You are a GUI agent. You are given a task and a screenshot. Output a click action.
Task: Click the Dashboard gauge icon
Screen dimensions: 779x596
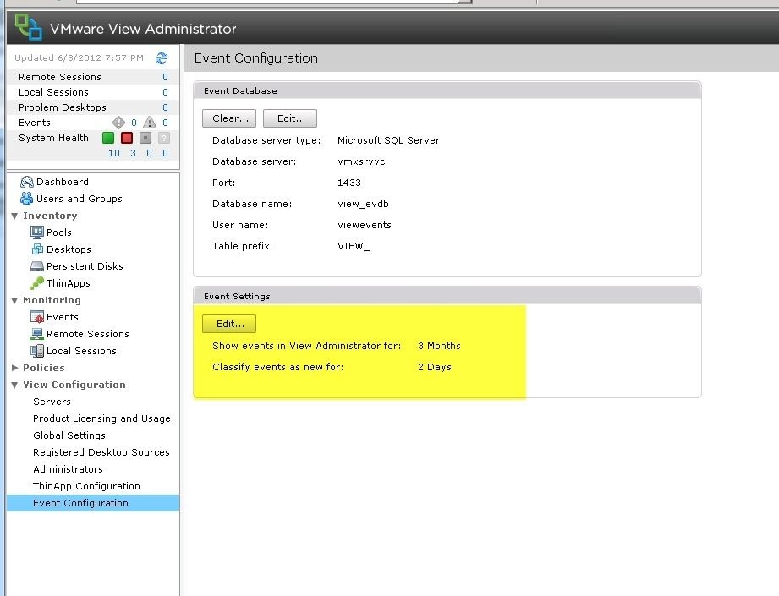click(27, 182)
